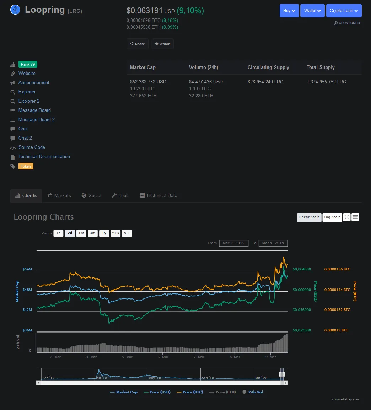Switch chart to Linear Scale
The width and height of the screenshot is (371, 410).
(309, 217)
